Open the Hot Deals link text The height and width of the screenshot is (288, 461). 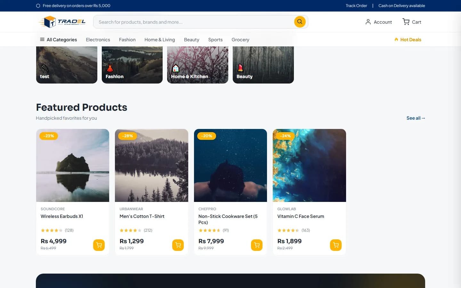[x=411, y=40]
